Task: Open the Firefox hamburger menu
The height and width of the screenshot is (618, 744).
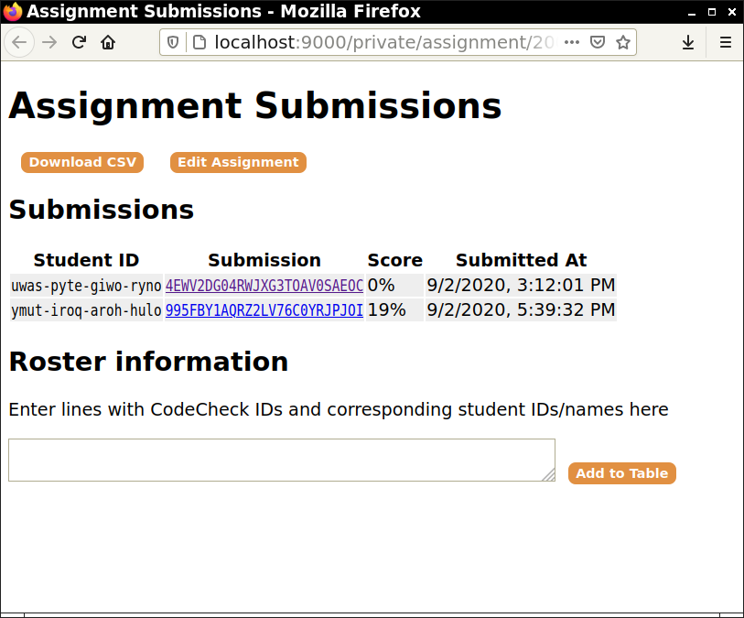Action: [725, 42]
